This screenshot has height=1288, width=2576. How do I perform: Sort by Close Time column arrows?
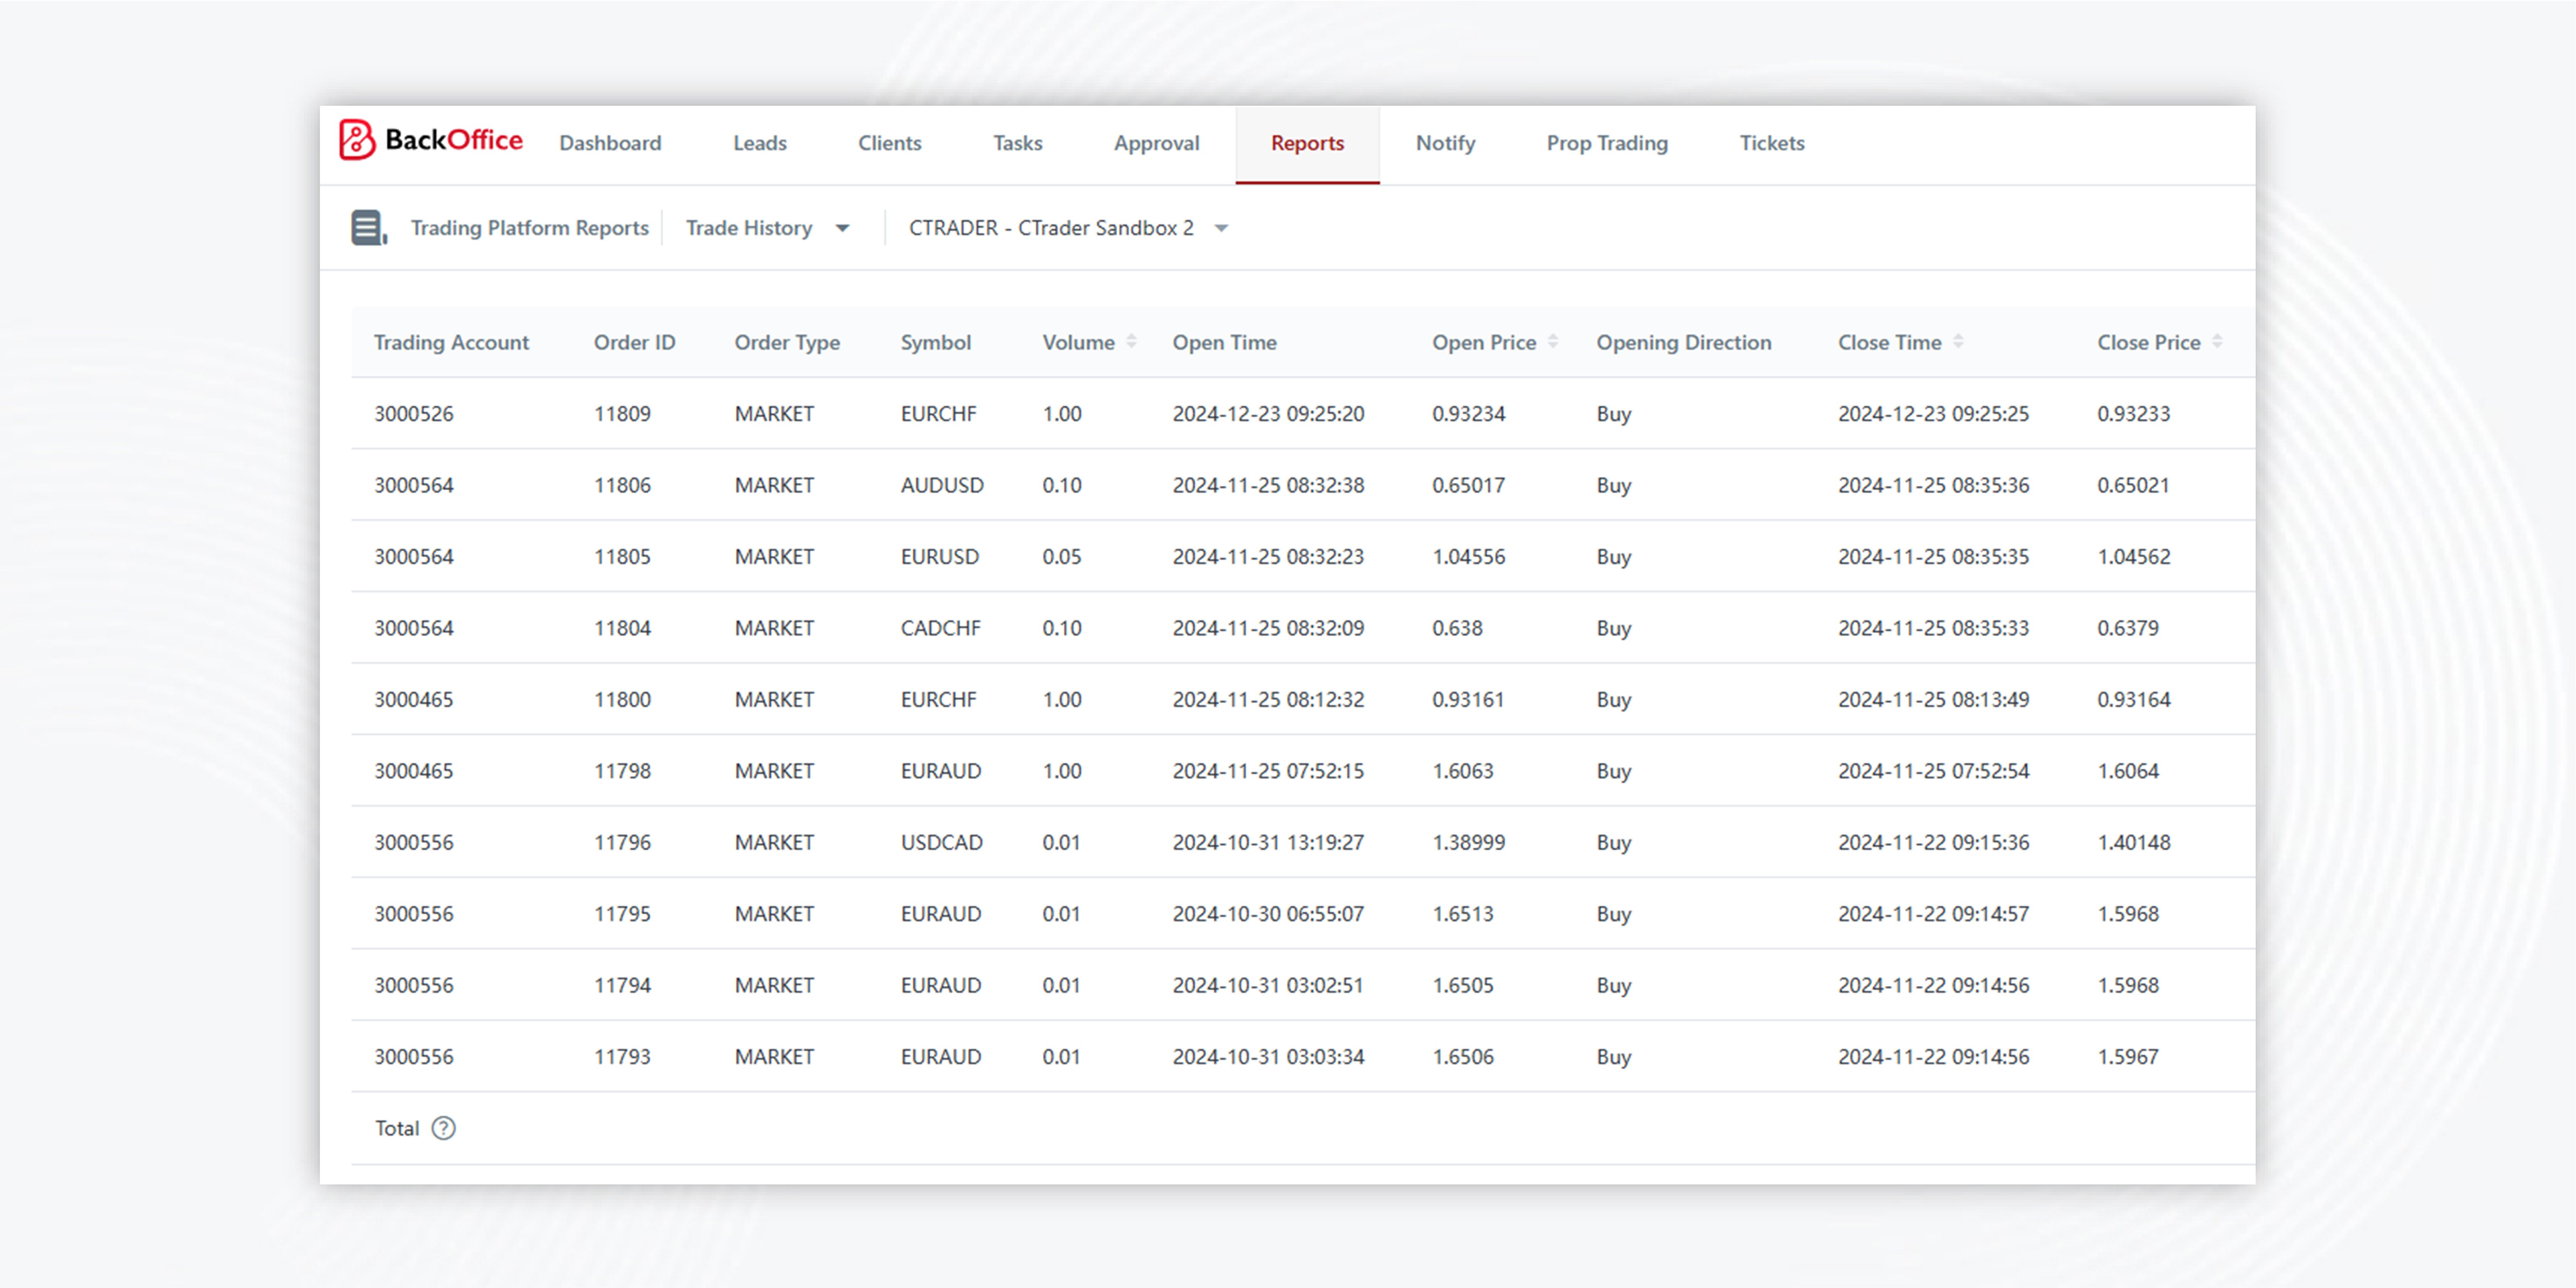(1958, 342)
